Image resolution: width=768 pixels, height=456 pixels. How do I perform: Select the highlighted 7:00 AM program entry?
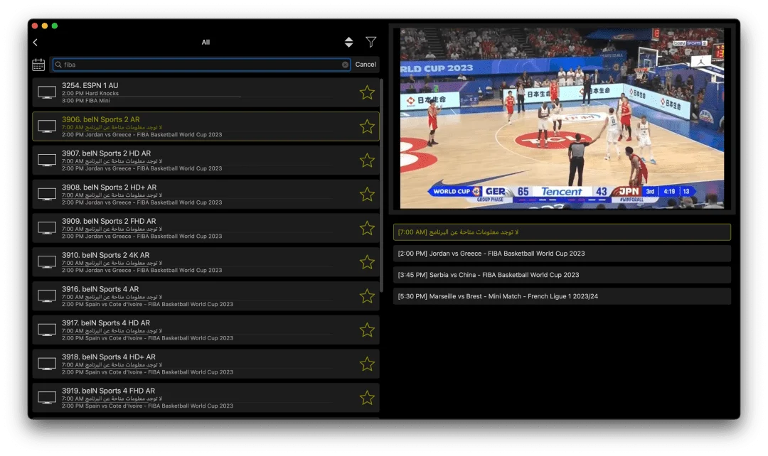[562, 232]
